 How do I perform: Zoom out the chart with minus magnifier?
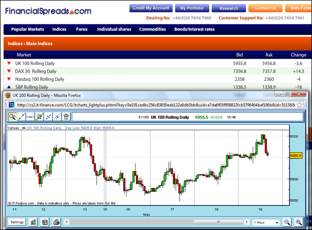tap(287, 222)
